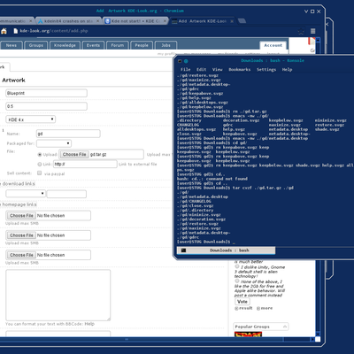Click the Konsole window menu icon in title bar
This screenshot has width=354, height=354.
pyautogui.click(x=180, y=61)
